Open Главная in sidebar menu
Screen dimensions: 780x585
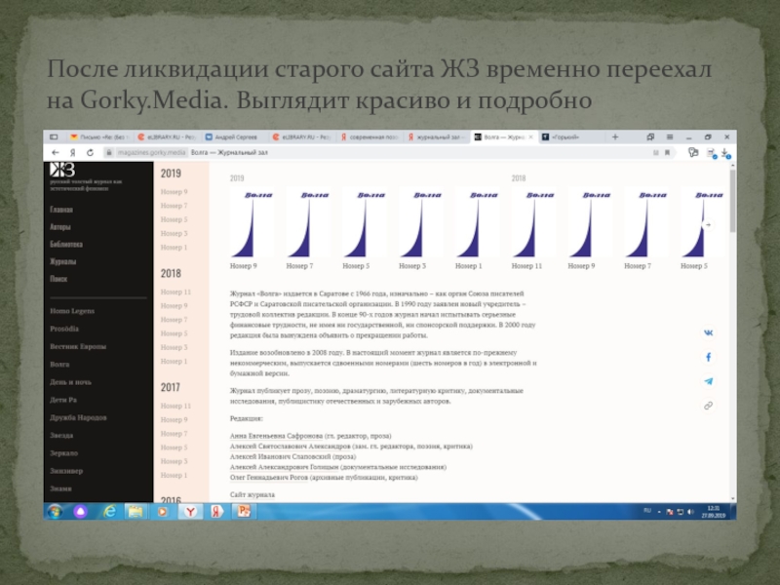[61, 210]
